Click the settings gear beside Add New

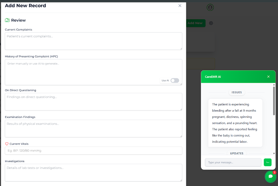click(x=211, y=23)
